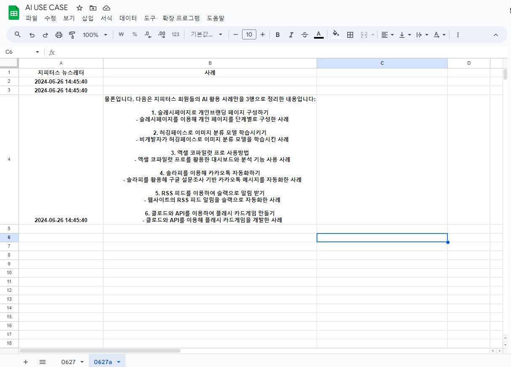Click the font size field showing 10
The height and width of the screenshot is (367, 511).
(x=249, y=34)
